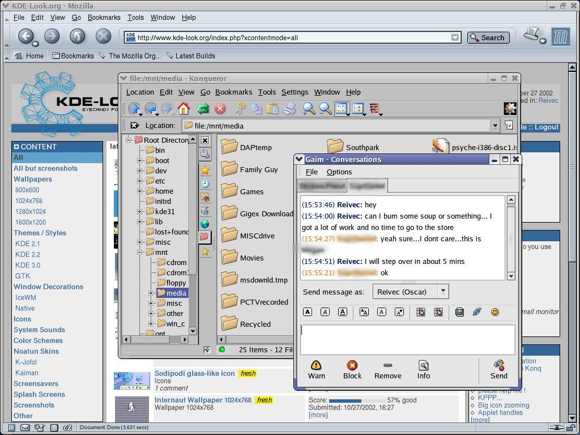The image size is (580, 435).
Task: Click the Print icon in Konqueror toolbar
Action: click(289, 109)
